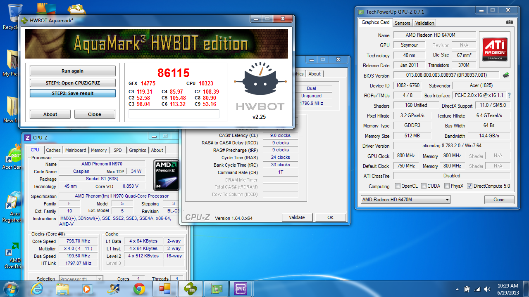This screenshot has height=297, width=529.
Task: Click the AMD Phenom II N970 name field
Action: coord(102,164)
